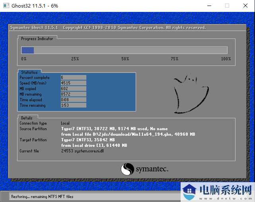Click the 'symantec.' wordmark text

(x=152, y=169)
